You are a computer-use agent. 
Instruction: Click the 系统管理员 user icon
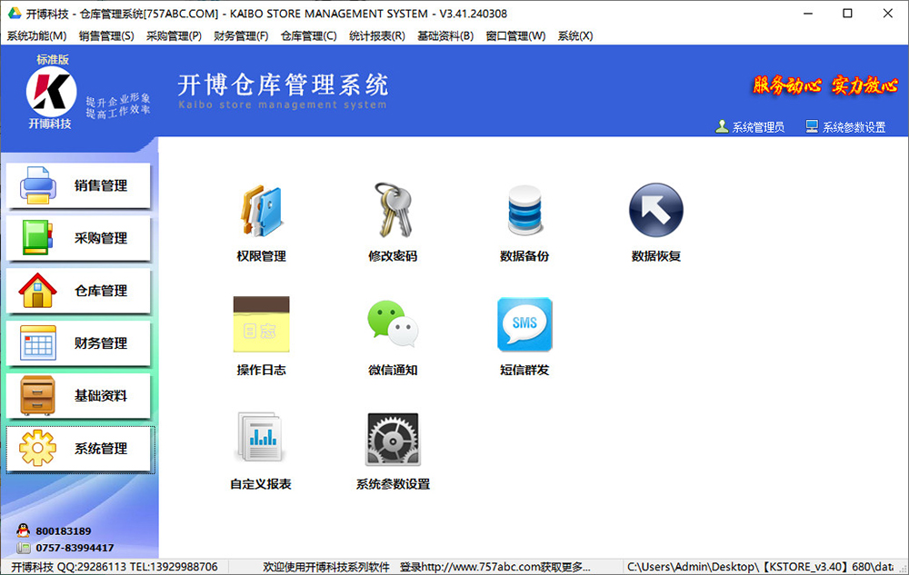722,126
